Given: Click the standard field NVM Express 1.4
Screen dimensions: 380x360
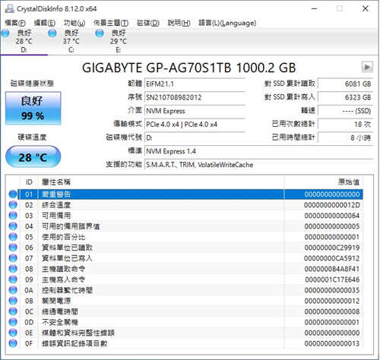Looking at the screenshot, I should [258, 151].
